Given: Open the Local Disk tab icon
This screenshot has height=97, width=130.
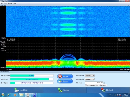Looking at the screenshot, I should (x=16, y=90).
